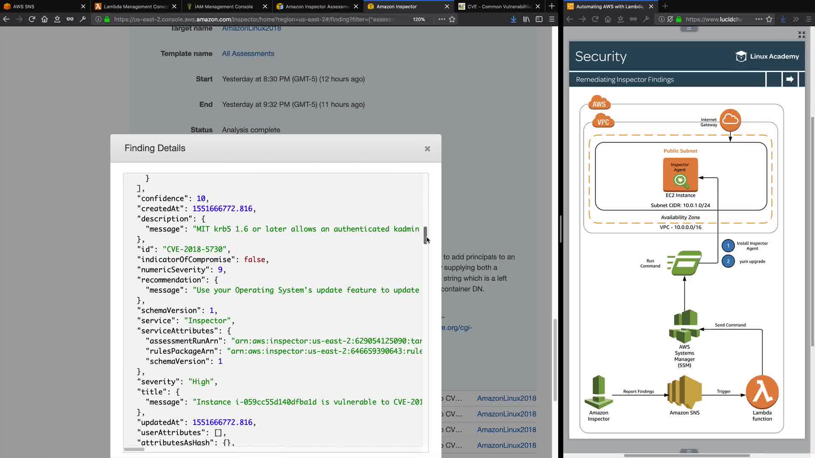Screen dimensions: 815x458
Task: Click the next slide arrow in presentation
Action: click(790, 79)
